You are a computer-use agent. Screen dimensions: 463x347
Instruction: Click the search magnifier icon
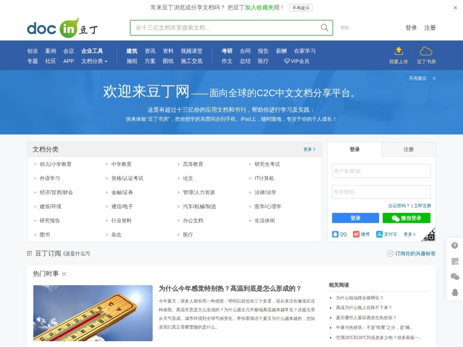324,27
